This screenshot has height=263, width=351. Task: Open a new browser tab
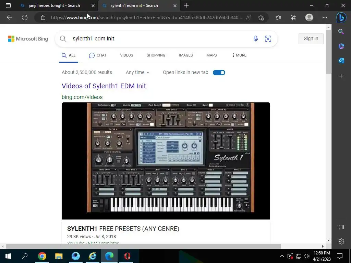186,5
